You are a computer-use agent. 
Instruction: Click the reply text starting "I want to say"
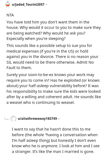56,140
